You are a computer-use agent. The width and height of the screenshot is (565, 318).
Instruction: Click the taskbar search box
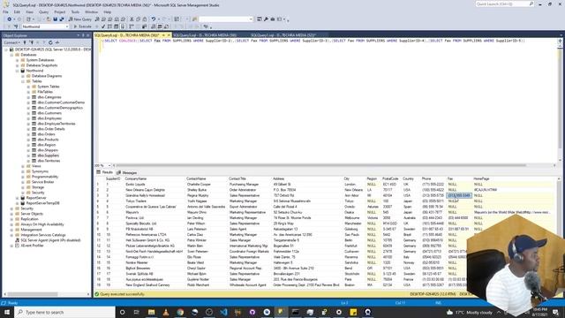(64, 312)
